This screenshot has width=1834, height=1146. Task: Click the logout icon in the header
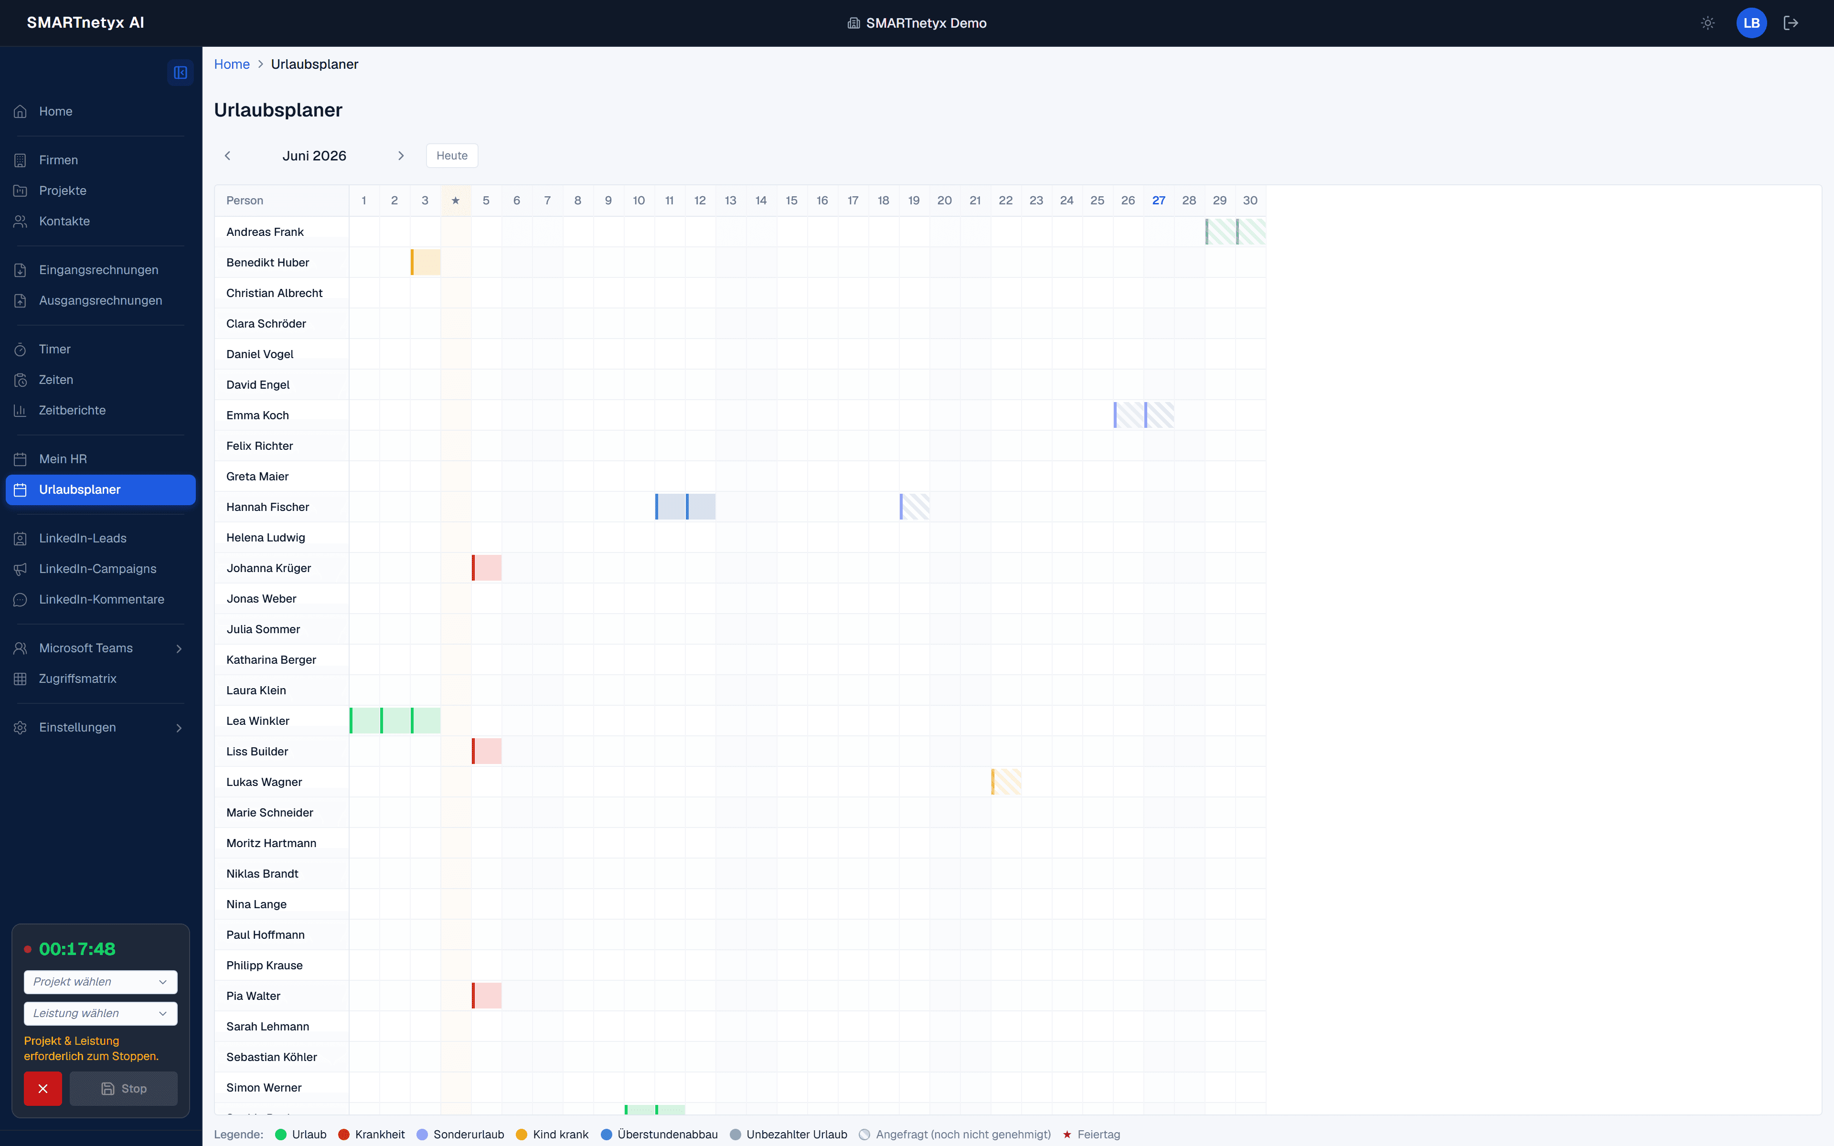[x=1791, y=23]
